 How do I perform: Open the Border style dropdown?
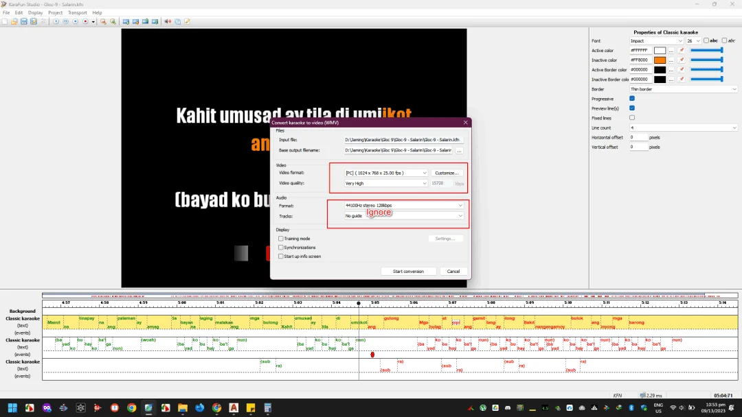pos(684,89)
